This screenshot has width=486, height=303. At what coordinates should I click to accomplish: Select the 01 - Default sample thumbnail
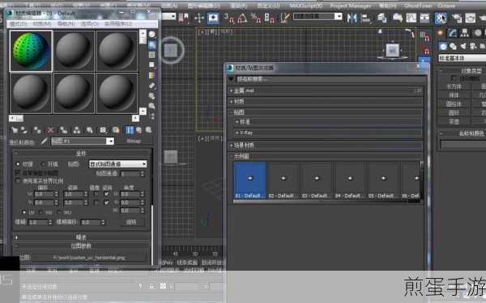tap(249, 180)
